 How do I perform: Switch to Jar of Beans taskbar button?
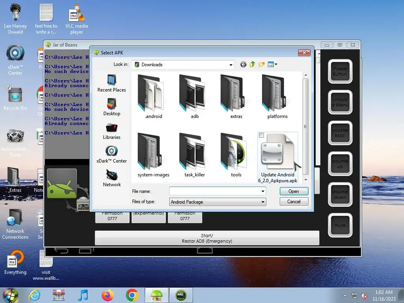[156, 295]
